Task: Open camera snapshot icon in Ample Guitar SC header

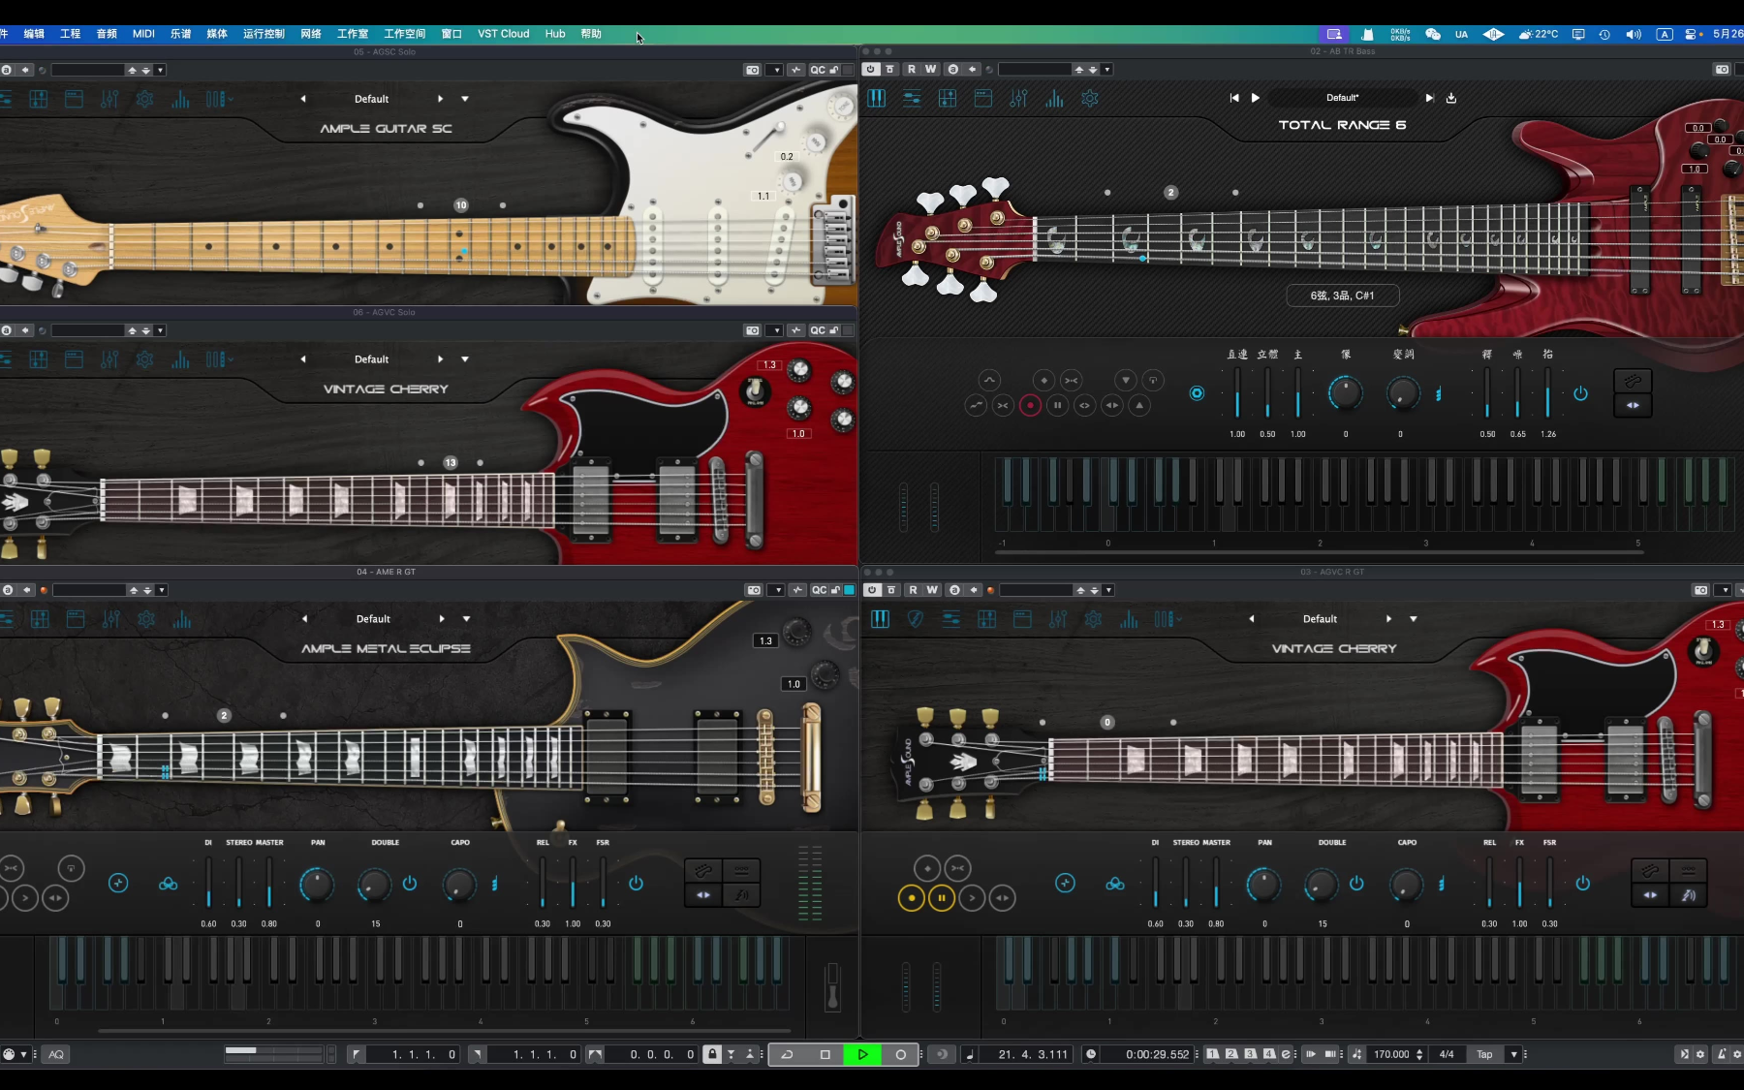Action: click(753, 70)
